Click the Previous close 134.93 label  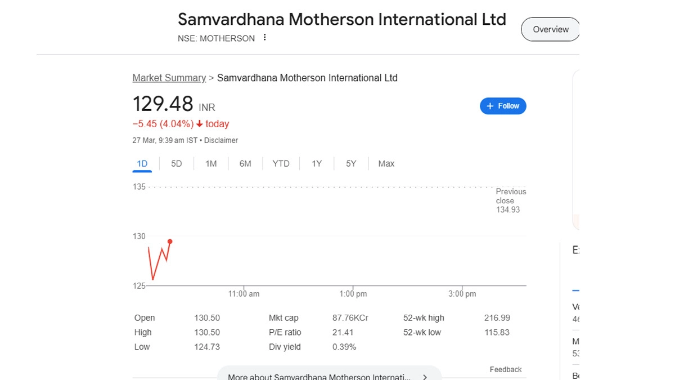pos(511,200)
